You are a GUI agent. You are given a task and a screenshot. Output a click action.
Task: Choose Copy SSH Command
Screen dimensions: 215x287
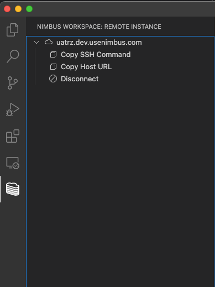point(96,55)
